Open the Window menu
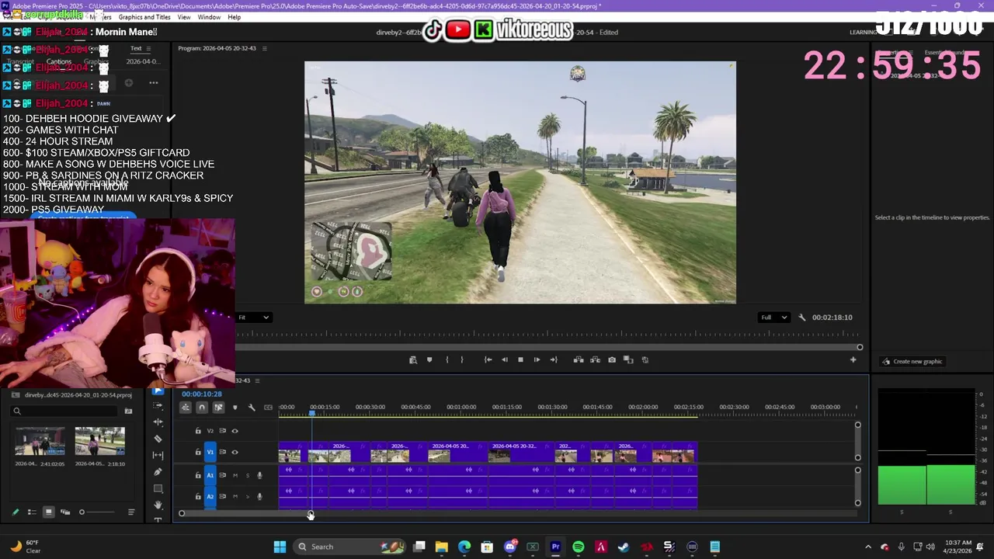This screenshot has height=559, width=994. pyautogui.click(x=209, y=17)
